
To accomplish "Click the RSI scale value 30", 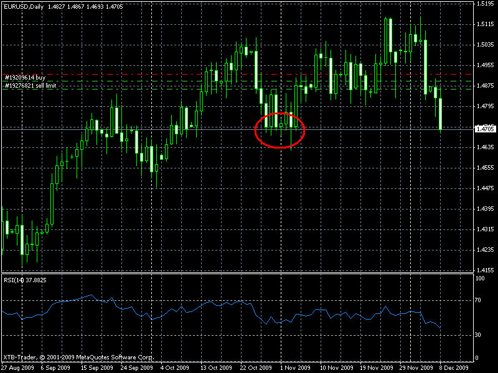I will (x=478, y=335).
